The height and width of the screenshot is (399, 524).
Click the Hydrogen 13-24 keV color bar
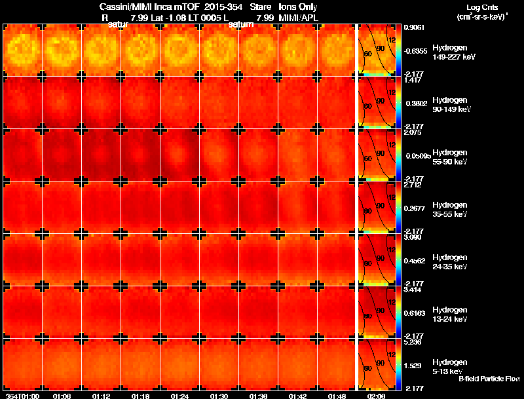click(x=398, y=312)
